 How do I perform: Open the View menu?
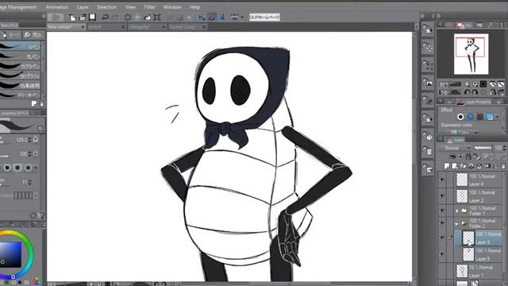click(x=130, y=7)
